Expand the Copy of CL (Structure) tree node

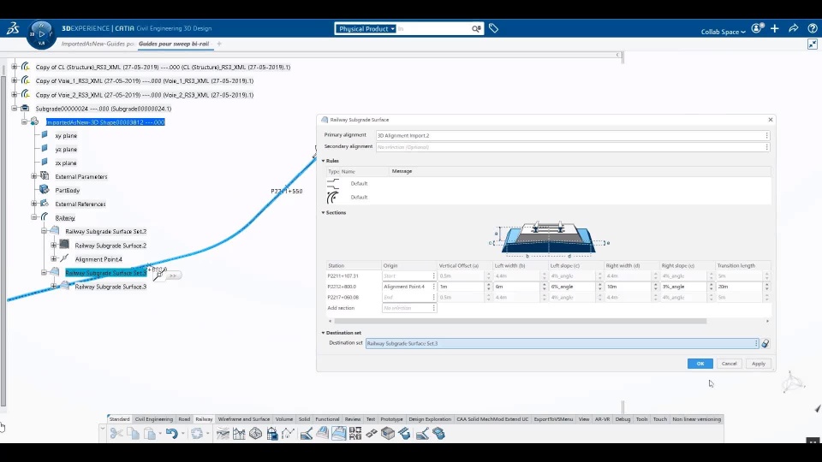click(15, 67)
